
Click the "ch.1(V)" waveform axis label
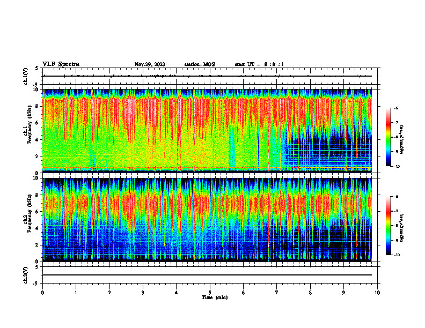pyautogui.click(x=25, y=76)
